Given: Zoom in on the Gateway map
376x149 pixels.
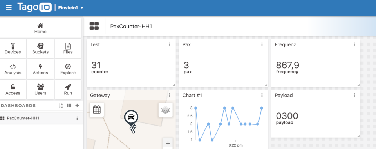Looking at the screenshot, I should (168, 143).
